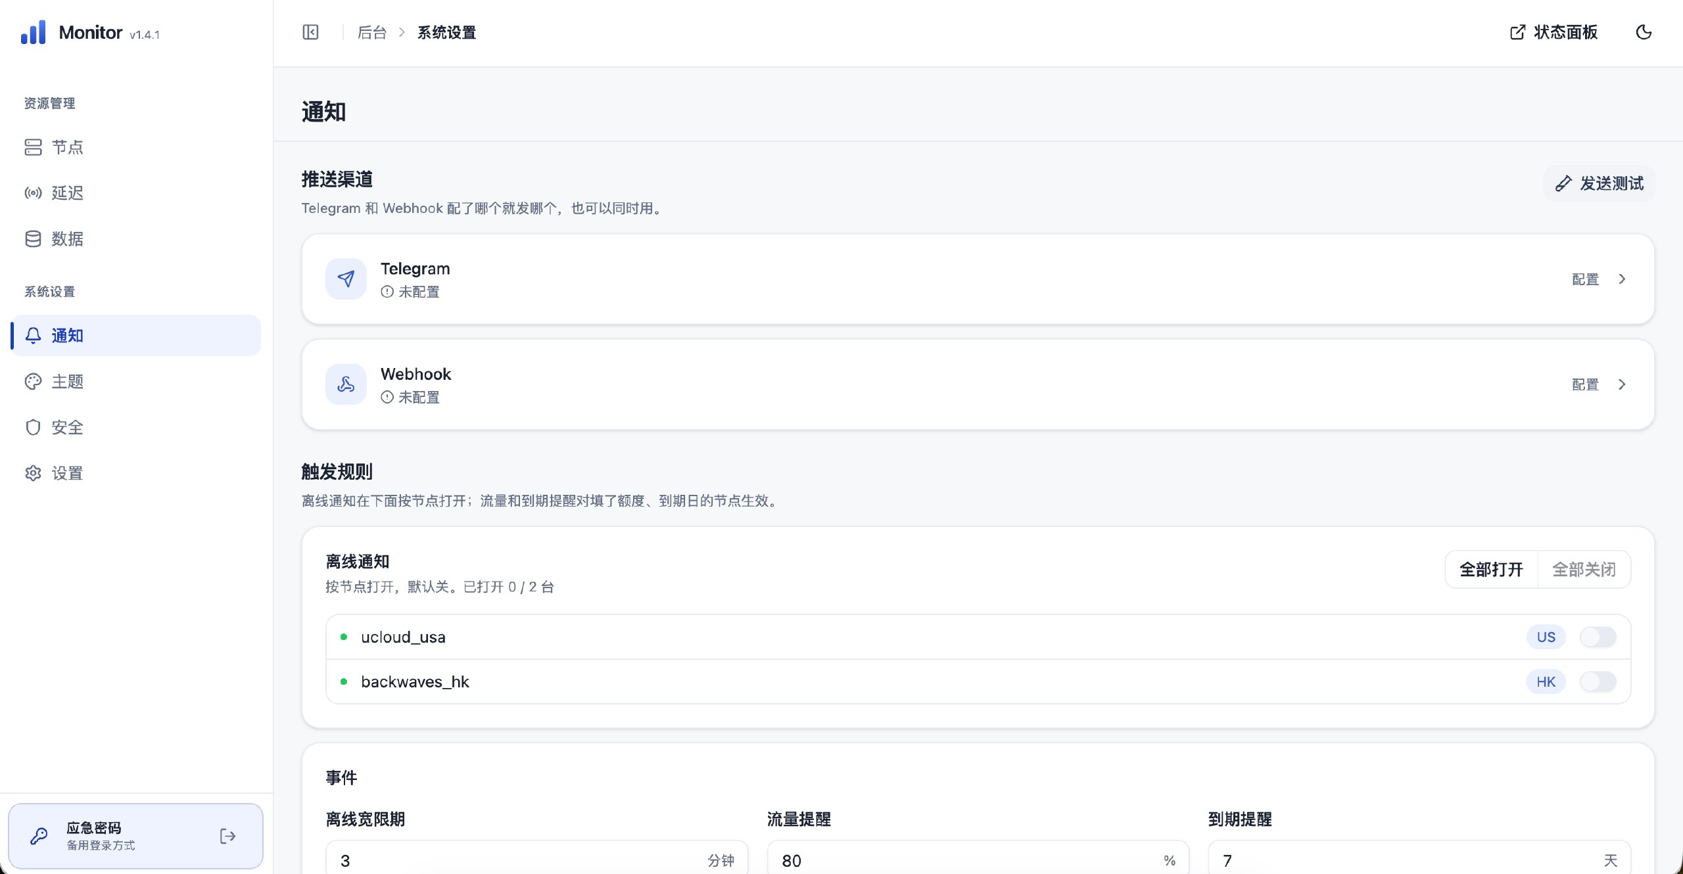Click the 主题 palette icon
This screenshot has height=874, width=1683.
click(x=33, y=382)
